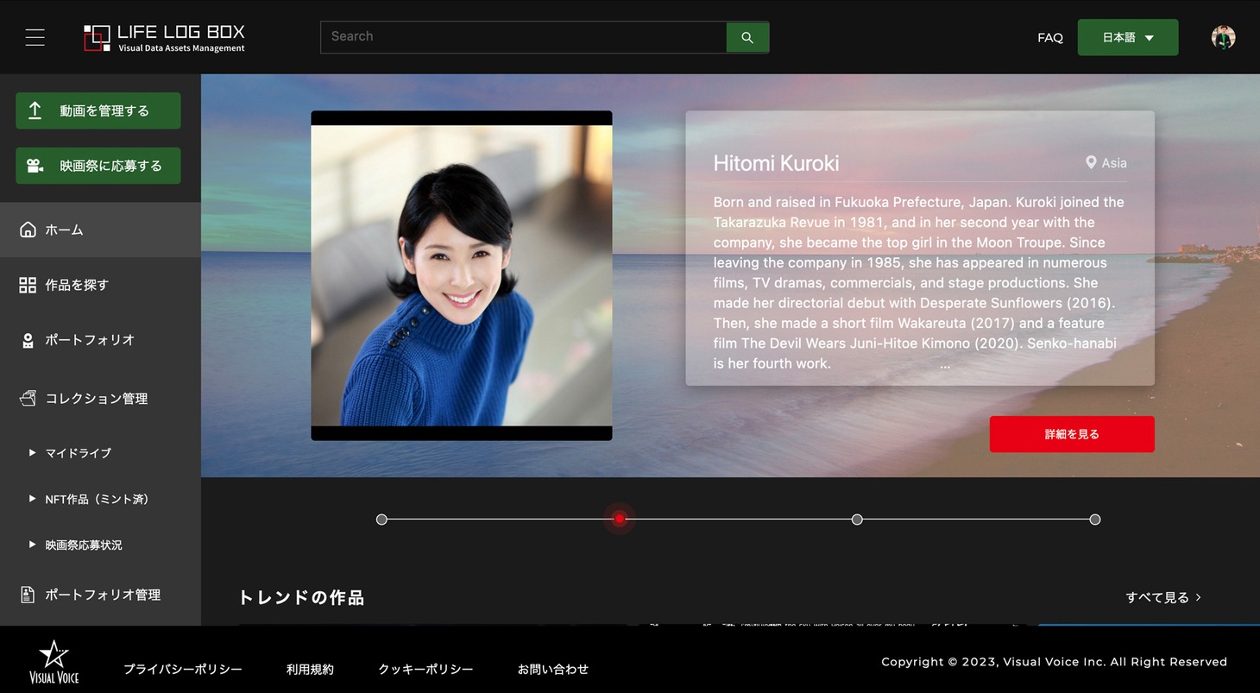Screen dimensions: 1260x693
Task: Expand the NFT作品（ミント済） item
Action: coord(32,499)
